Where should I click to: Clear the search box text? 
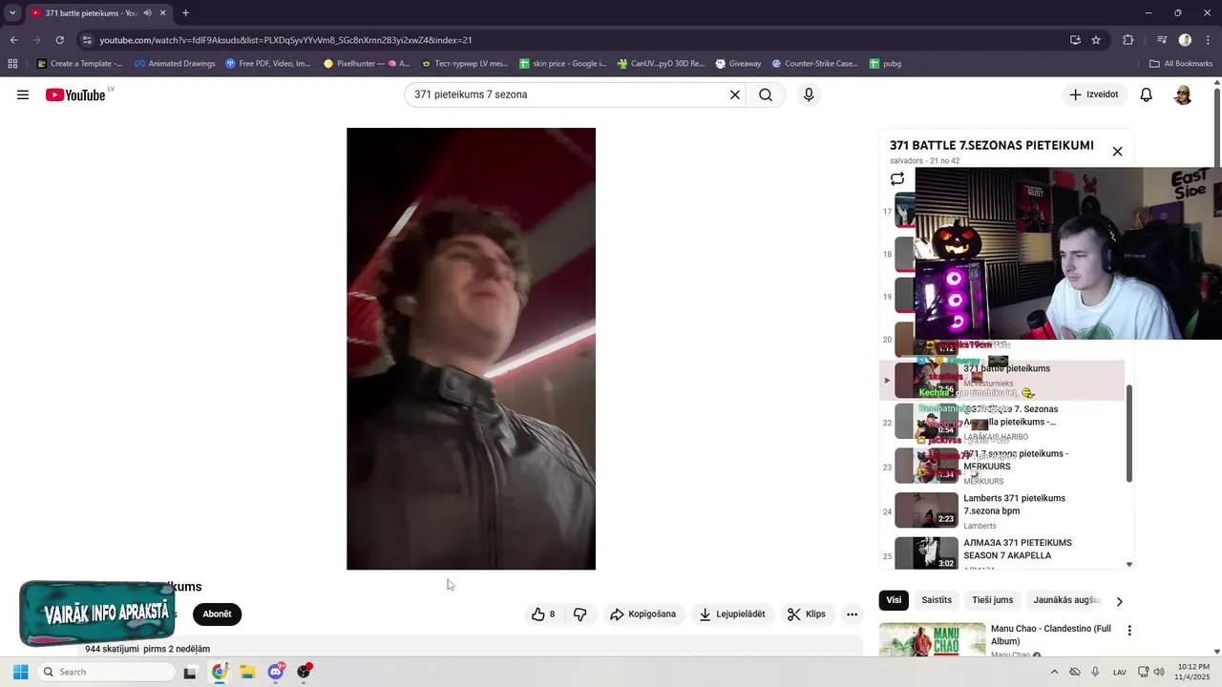735,94
